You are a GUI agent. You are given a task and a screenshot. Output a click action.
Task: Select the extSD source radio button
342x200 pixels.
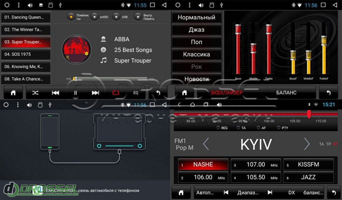[x=95, y=17]
